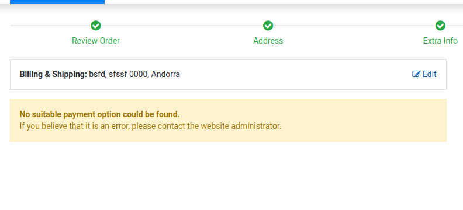The image size is (463, 210).
Task: Open the Address step label
Action: (268, 41)
